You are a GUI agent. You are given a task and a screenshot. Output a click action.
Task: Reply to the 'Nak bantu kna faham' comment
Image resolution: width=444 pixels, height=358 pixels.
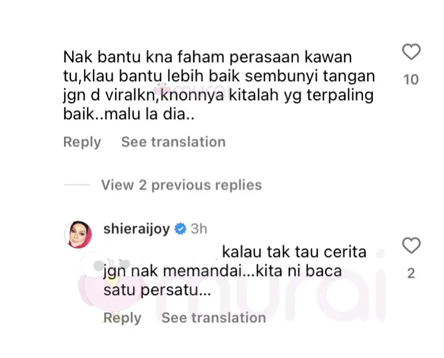(82, 142)
